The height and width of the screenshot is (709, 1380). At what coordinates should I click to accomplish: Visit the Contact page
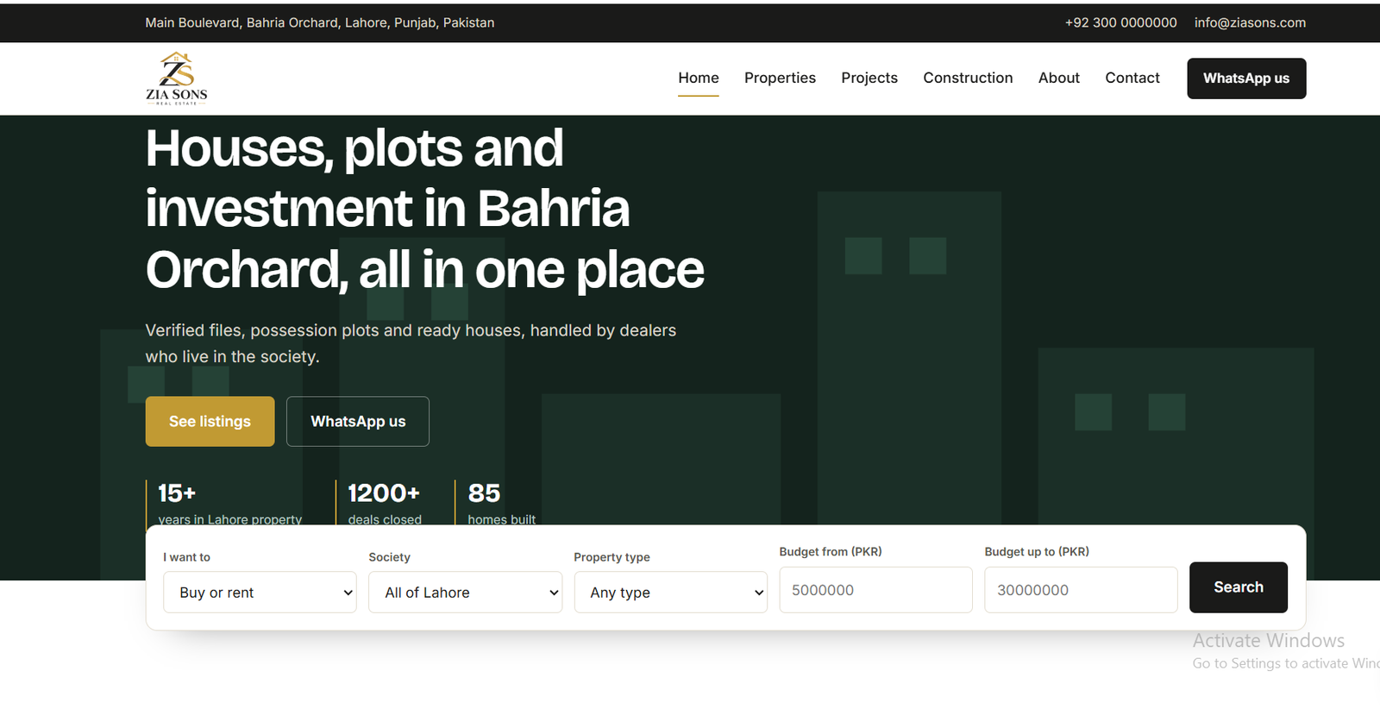1132,78
